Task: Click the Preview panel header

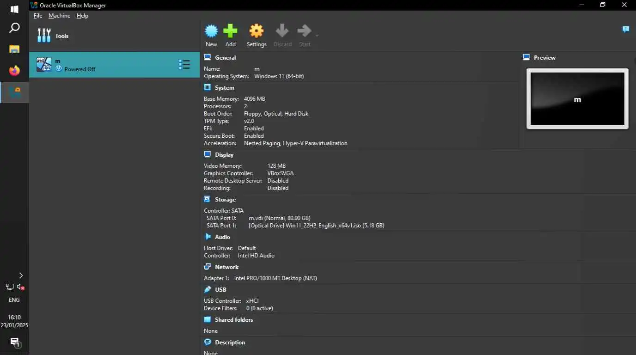Action: pyautogui.click(x=544, y=58)
